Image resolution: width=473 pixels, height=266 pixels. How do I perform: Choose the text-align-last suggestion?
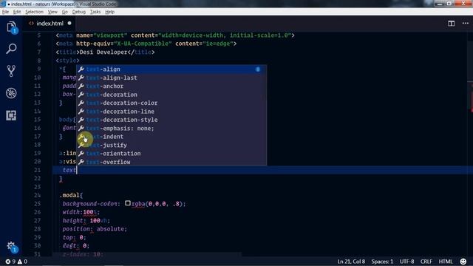coord(171,78)
